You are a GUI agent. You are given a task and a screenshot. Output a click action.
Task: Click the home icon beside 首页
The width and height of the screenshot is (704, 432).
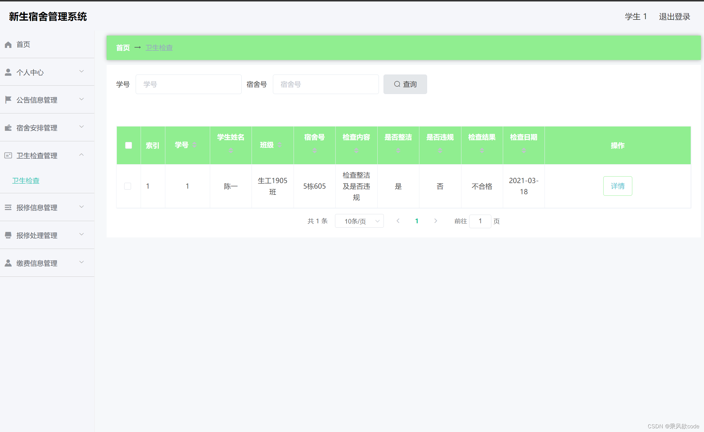8,44
